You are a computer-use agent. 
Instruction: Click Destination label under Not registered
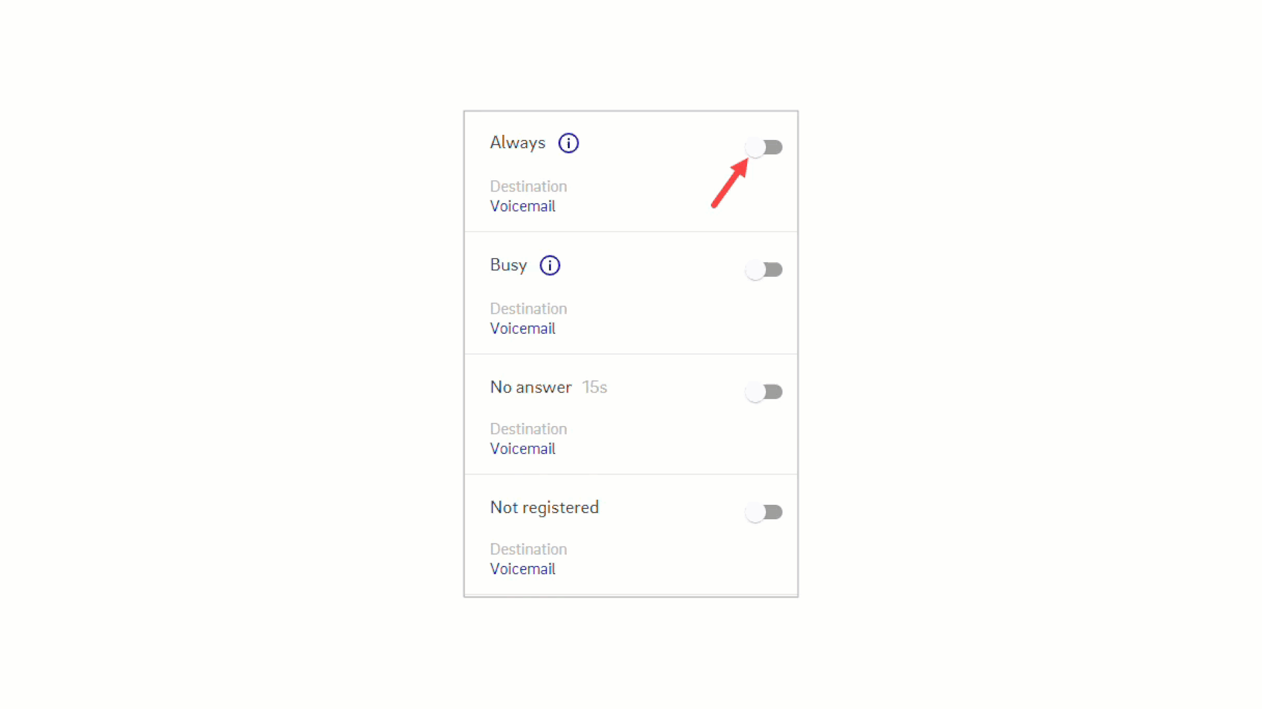[x=528, y=550]
